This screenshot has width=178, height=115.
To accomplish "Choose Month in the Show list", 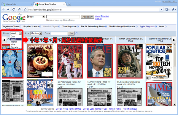I will tap(16, 42).
